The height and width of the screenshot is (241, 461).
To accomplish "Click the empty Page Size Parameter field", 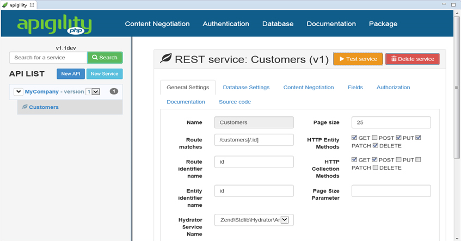I will click(x=391, y=191).
